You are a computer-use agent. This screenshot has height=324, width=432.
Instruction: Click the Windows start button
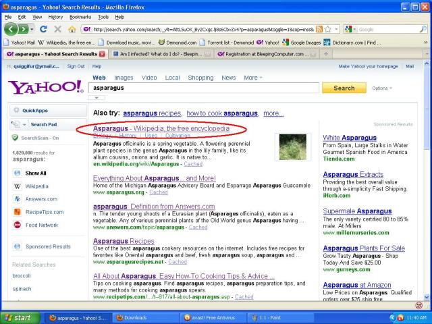[20, 318]
